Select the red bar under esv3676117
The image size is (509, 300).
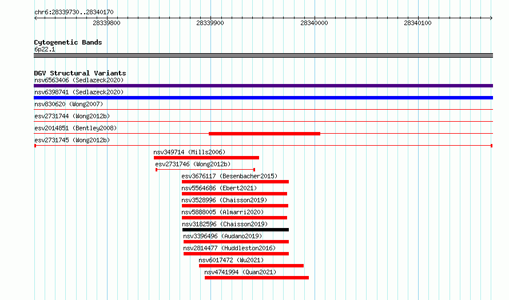(236, 182)
